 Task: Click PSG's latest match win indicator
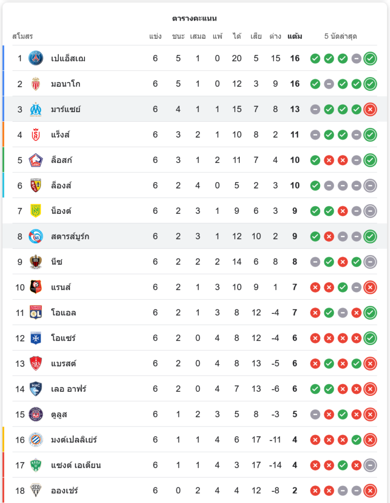point(370,58)
